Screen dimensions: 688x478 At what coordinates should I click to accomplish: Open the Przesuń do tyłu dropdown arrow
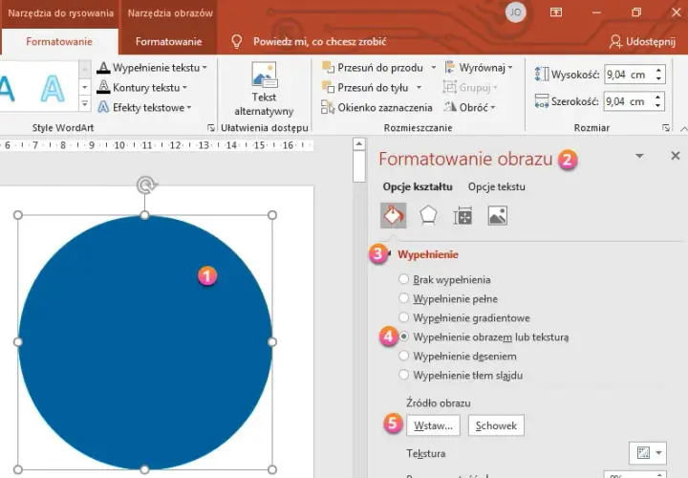pyautogui.click(x=419, y=88)
